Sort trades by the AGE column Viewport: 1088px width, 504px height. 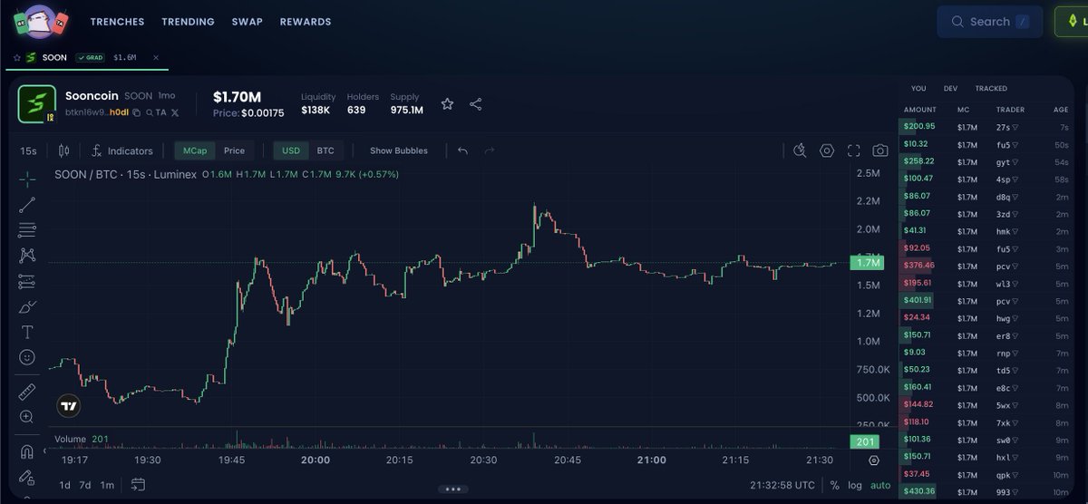1061,110
